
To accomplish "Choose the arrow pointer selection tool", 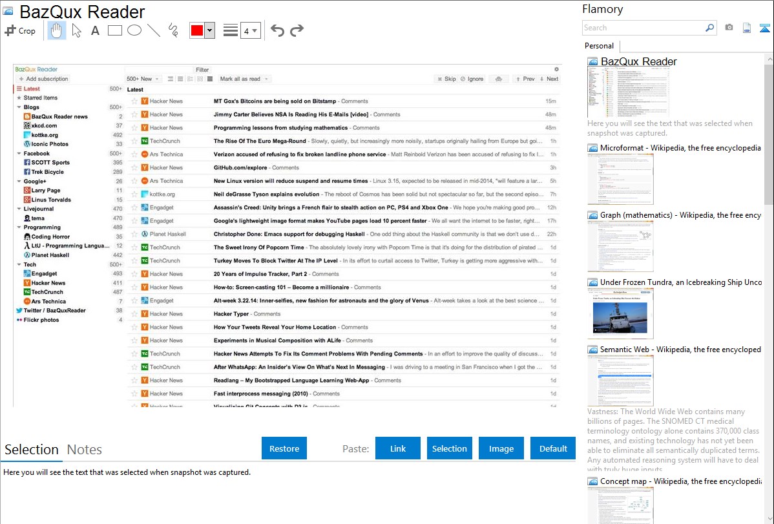I will (x=76, y=30).
